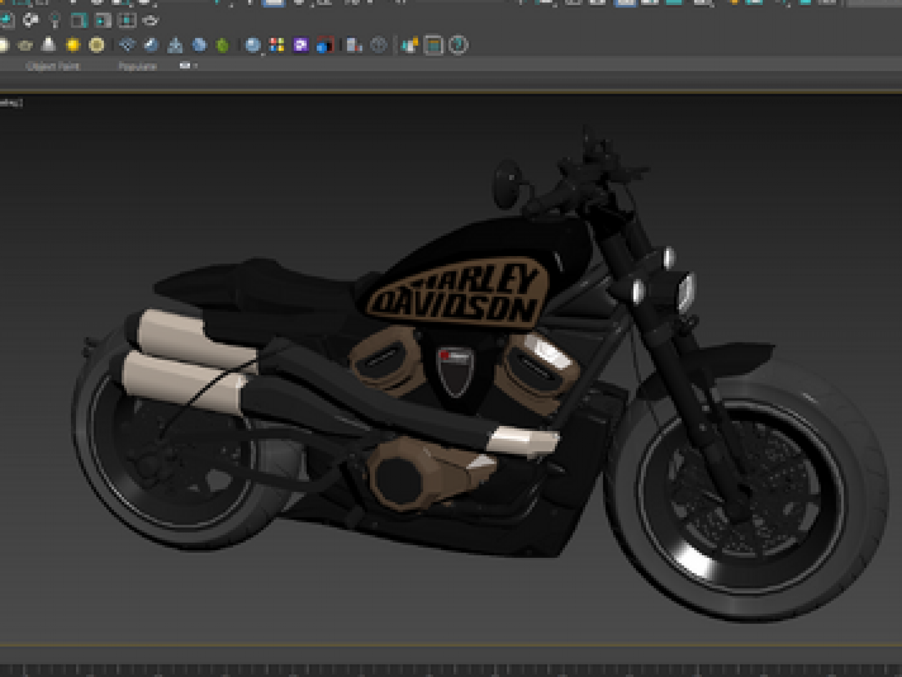
Task: Select the white cone primitive icon
Action: 49,45
